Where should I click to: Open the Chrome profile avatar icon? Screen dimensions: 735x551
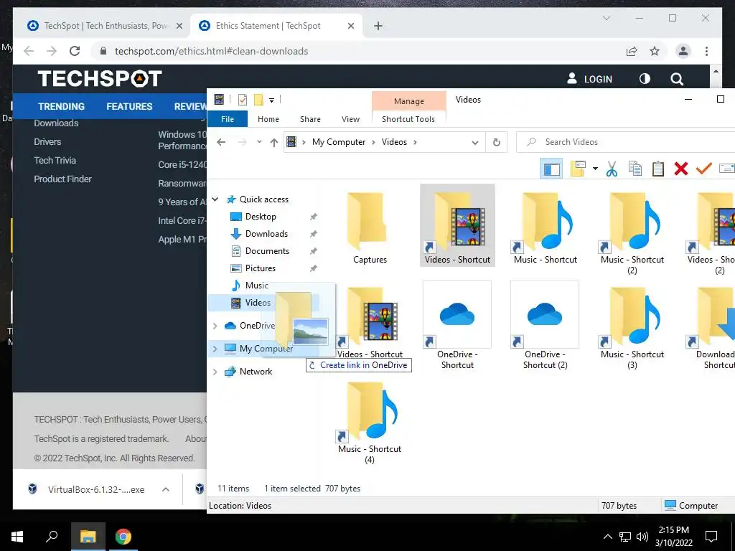coord(683,51)
